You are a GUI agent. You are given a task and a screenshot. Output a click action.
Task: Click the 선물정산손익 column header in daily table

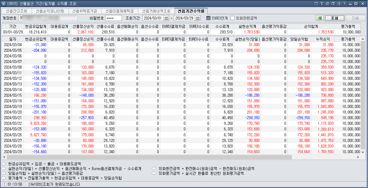pos(83,39)
